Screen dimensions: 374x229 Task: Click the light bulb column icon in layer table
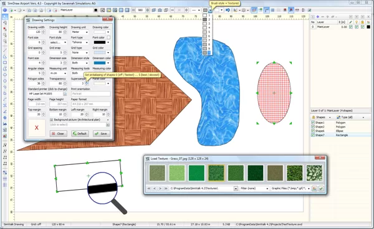357,22
